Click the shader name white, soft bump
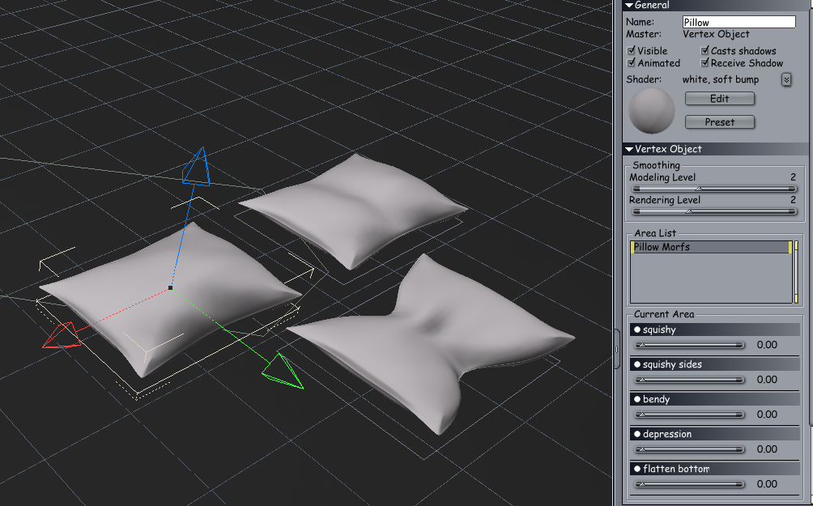This screenshot has width=813, height=506. pyautogui.click(x=721, y=79)
